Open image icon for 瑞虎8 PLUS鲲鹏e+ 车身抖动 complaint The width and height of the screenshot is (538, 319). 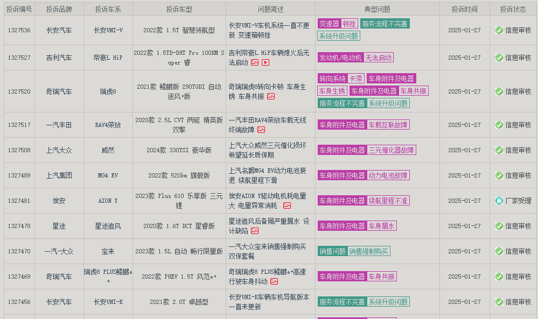pyautogui.click(x=274, y=281)
